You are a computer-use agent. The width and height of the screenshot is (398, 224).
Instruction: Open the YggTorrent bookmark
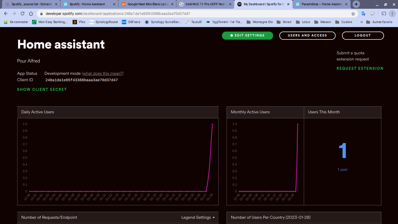(224, 22)
